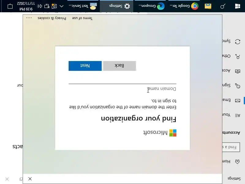Image resolution: width=245 pixels, height=184 pixels.
Task: Open the taskbar clock and date
Action: point(26,6)
